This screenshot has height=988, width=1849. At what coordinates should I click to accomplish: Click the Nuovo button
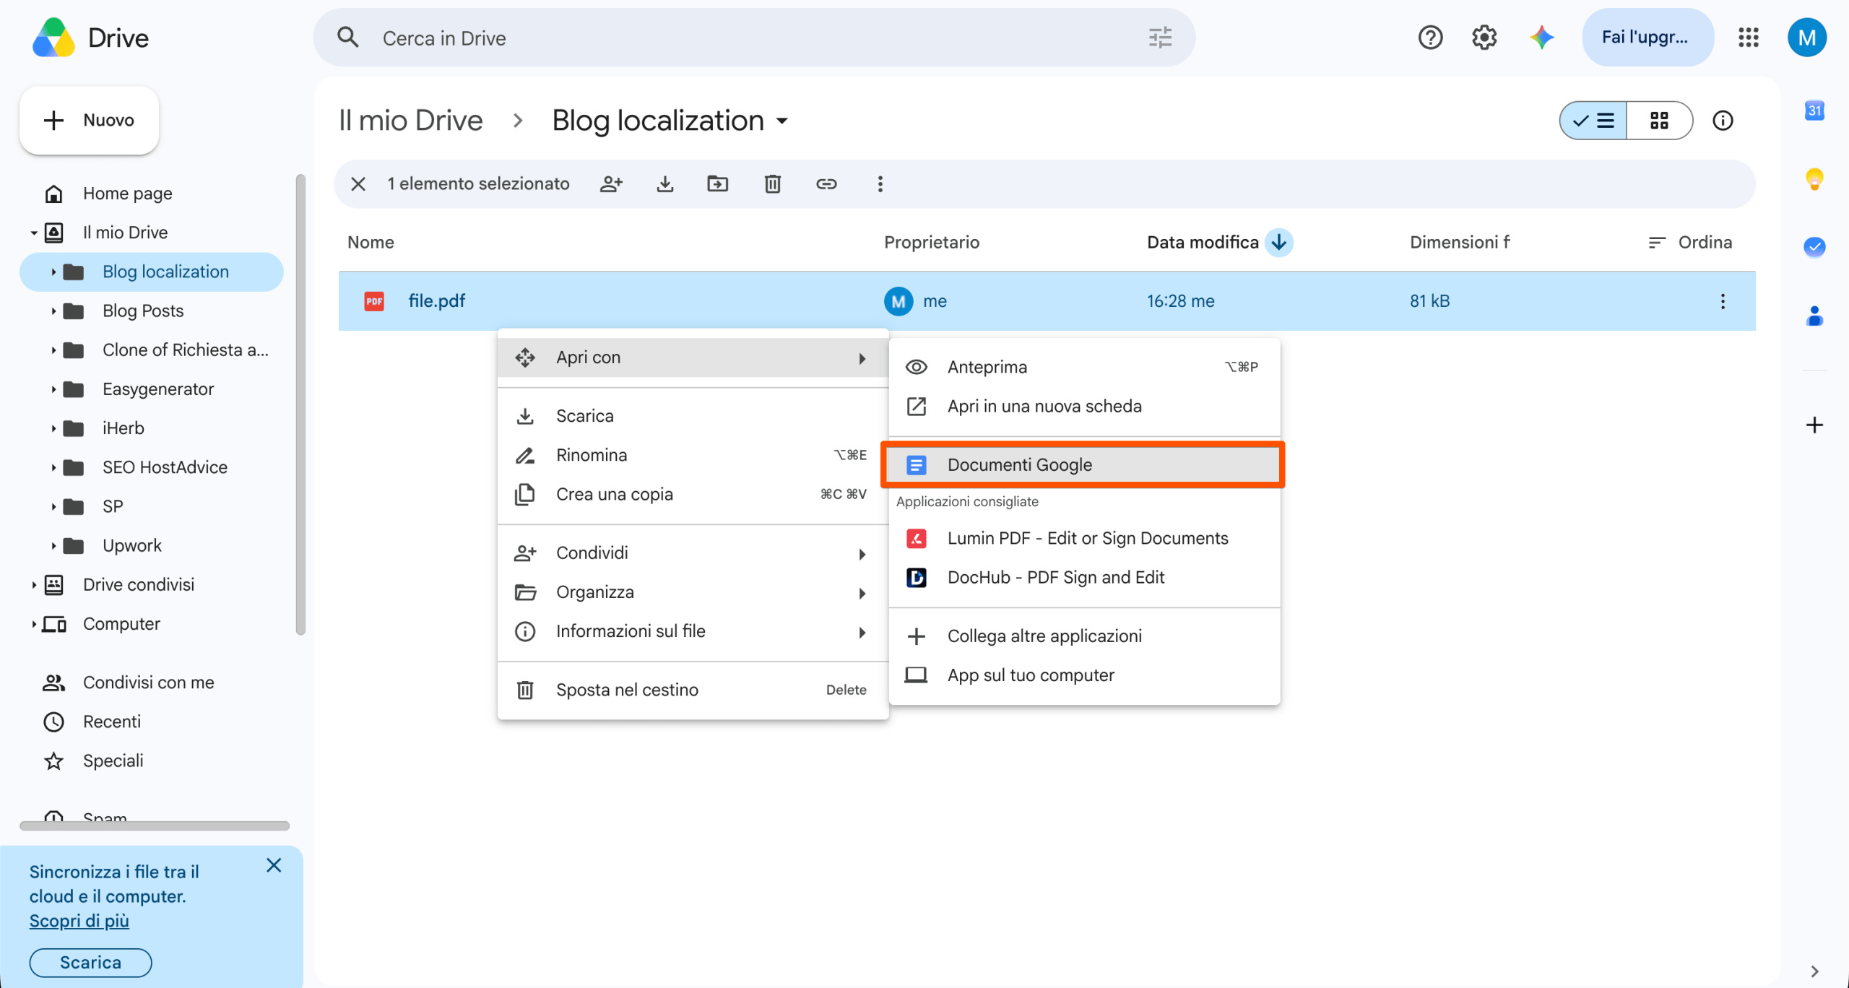pyautogui.click(x=89, y=121)
